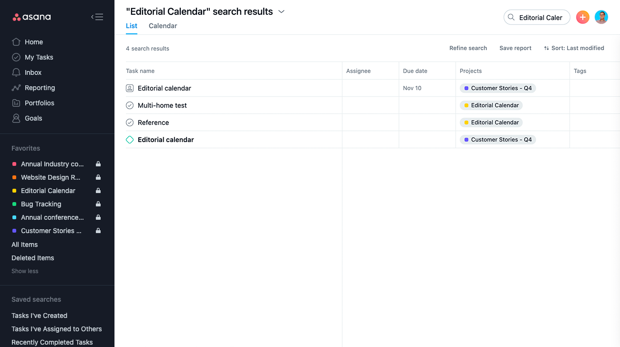Collapse favorites with Show less
The height and width of the screenshot is (347, 620).
25,271
